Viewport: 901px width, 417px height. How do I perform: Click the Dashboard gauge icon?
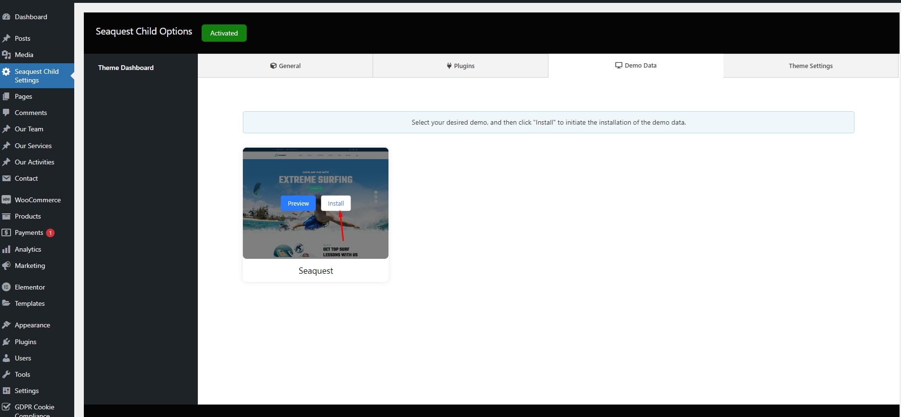point(6,17)
